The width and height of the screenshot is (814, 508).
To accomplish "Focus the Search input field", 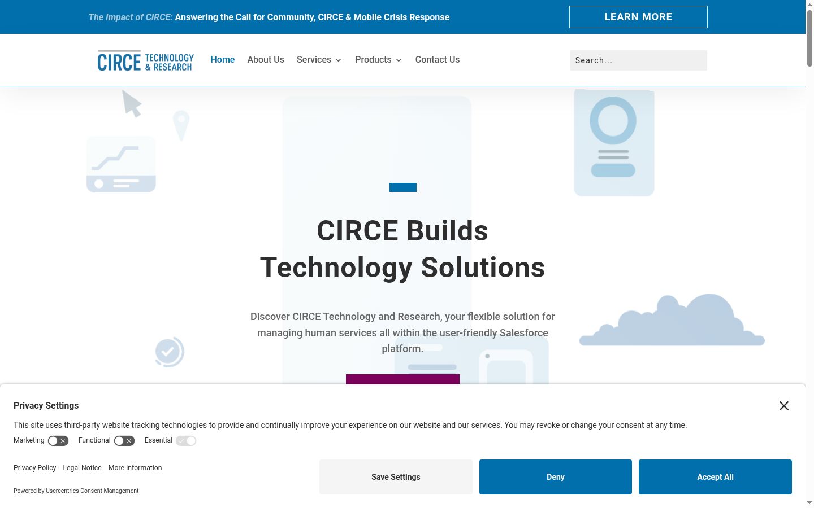I will (x=638, y=60).
